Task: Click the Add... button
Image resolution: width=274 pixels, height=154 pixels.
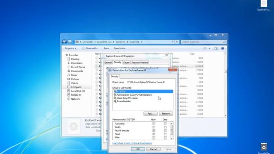Action: pyautogui.click(x=150, y=114)
